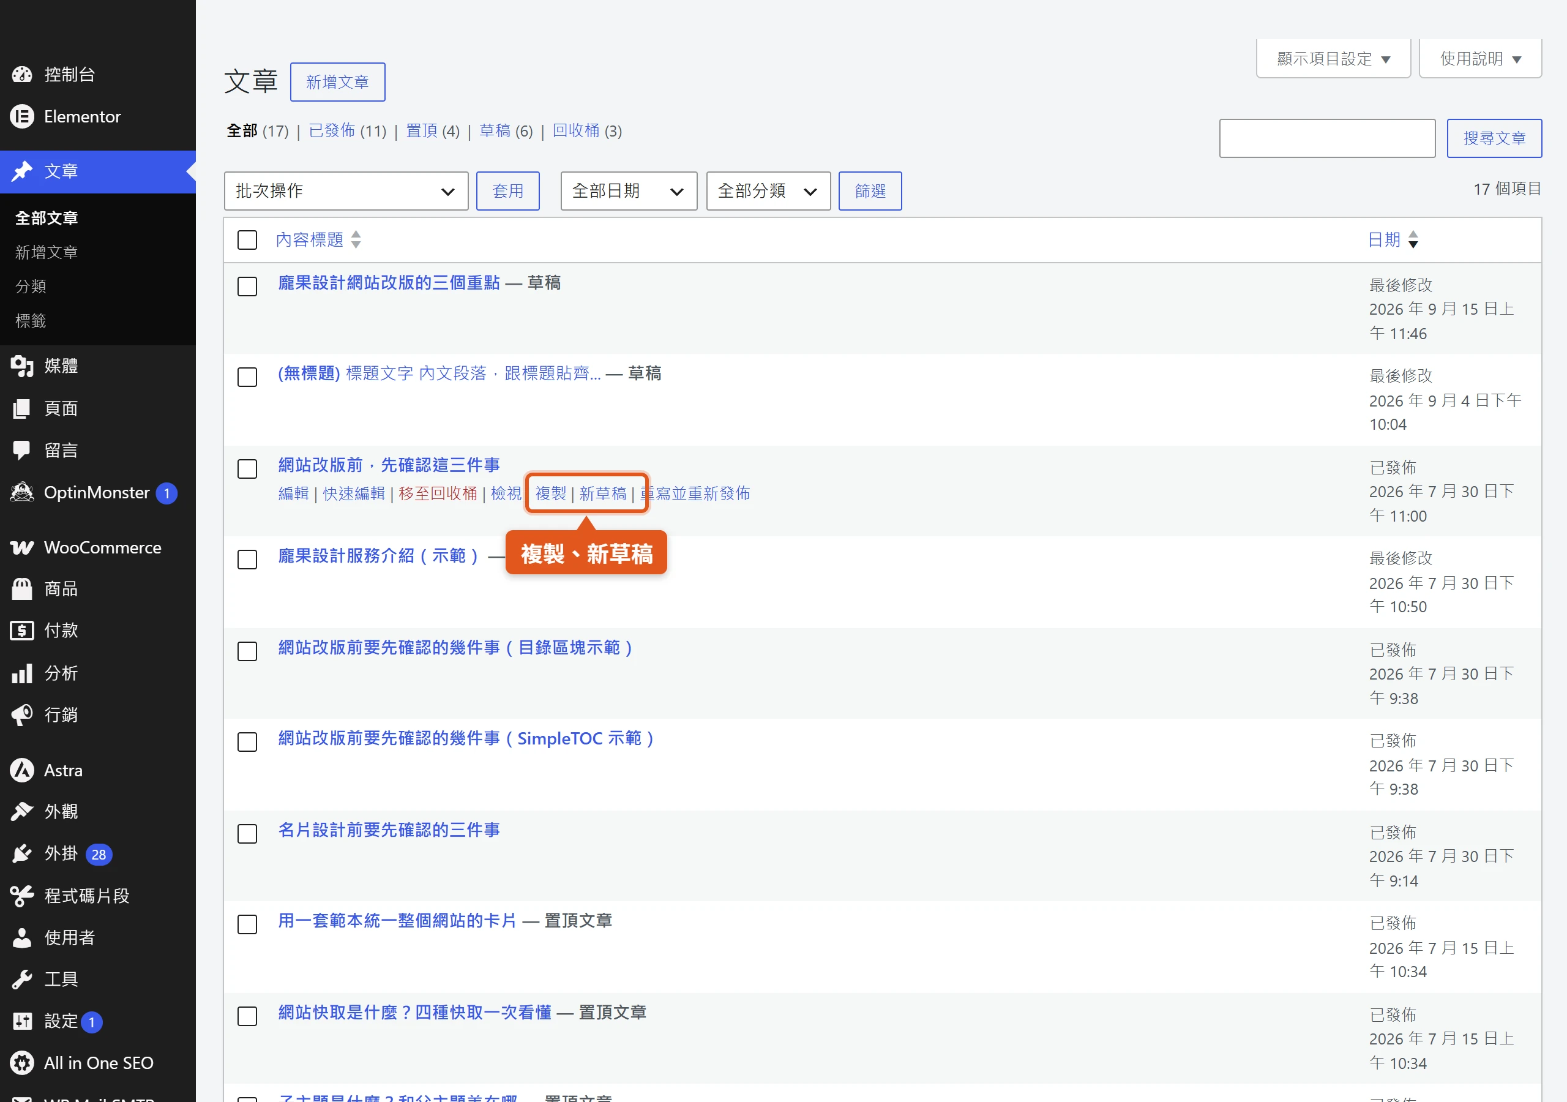Click the 程式碼片段 scissors icon
Image resolution: width=1567 pixels, height=1102 pixels.
click(22, 896)
